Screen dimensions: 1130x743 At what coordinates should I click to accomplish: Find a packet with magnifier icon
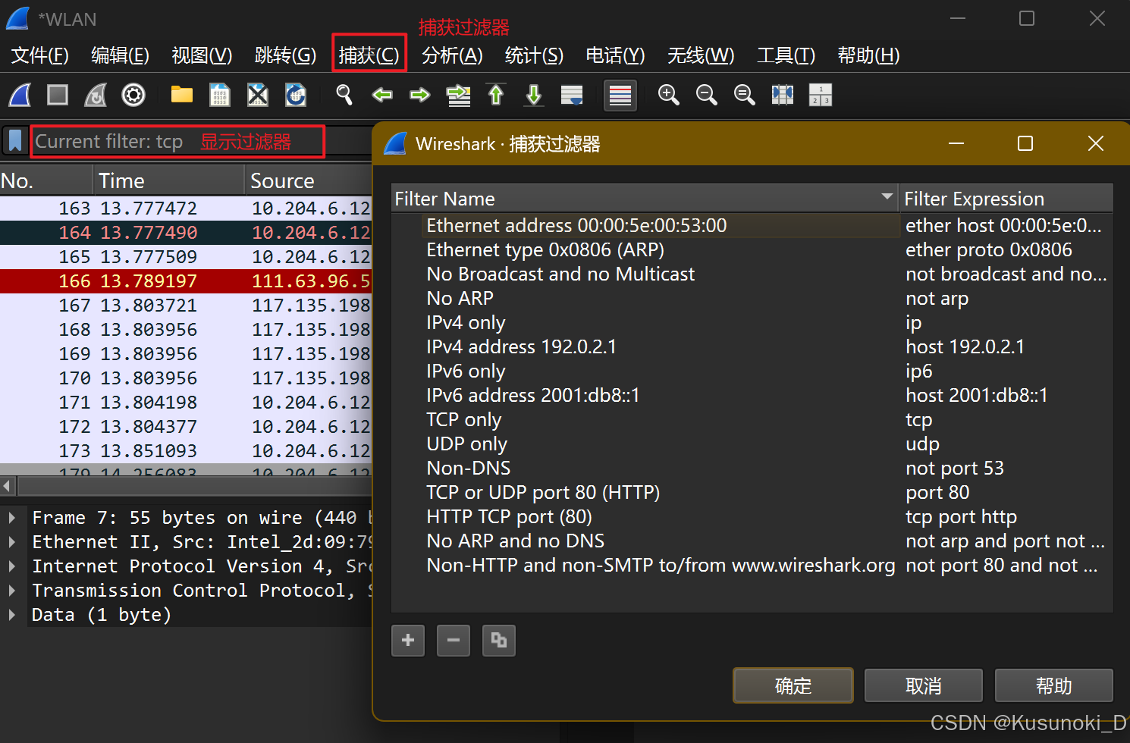[x=344, y=95]
